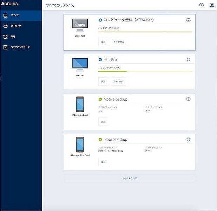Click the cloud archive icon in sidebar

coord(5,26)
